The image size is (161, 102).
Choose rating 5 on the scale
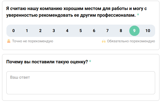80,31
